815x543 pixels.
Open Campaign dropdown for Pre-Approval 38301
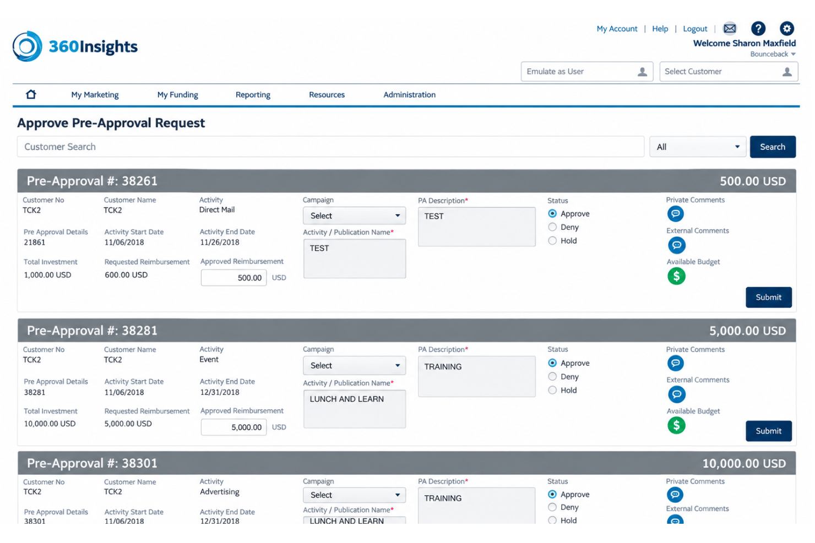(x=354, y=495)
